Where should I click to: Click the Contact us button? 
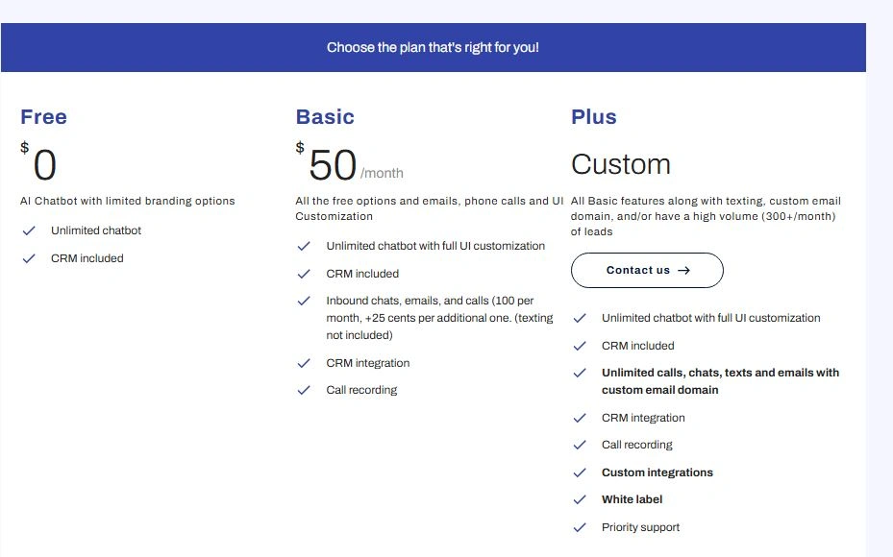pos(647,271)
